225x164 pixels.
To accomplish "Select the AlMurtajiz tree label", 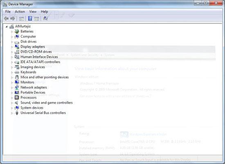I will pyautogui.click(x=23, y=26).
